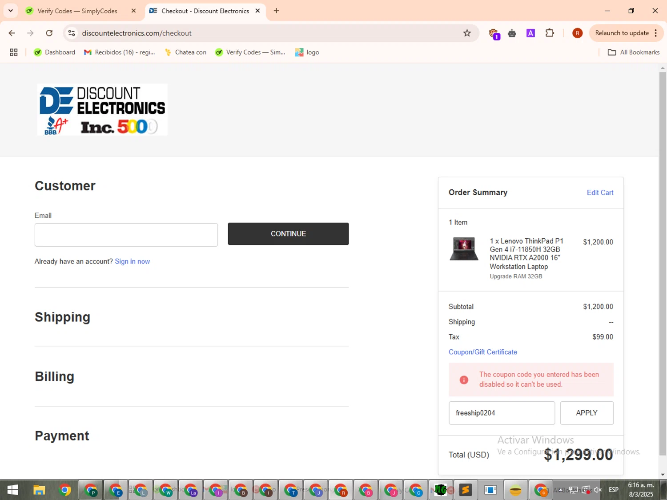Click the Lenovo ThinkPad product thumbnail
Screen dimensions: 667x500
coord(464,248)
